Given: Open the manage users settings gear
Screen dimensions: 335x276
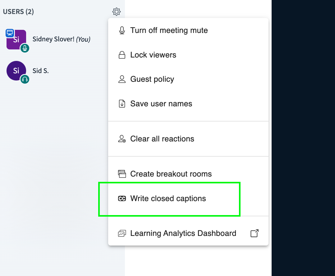Looking at the screenshot, I should coord(116,11).
